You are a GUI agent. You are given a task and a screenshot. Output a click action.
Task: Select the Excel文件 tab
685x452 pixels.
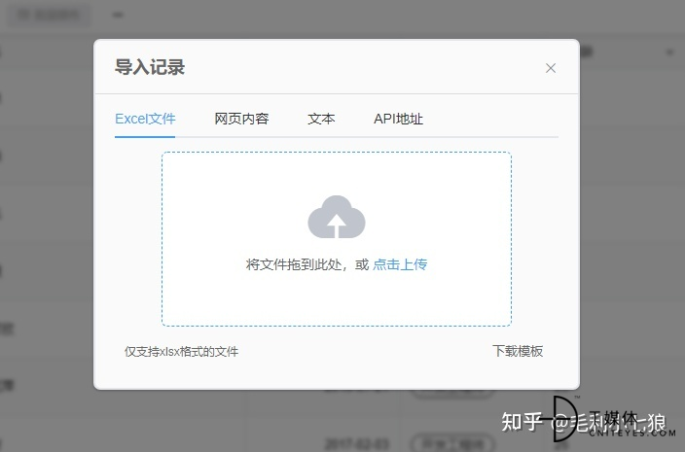145,119
